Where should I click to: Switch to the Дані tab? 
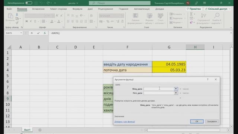coord(90,9)
